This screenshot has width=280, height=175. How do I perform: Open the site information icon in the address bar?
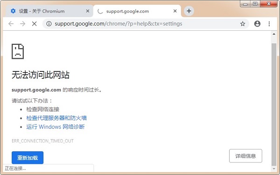49,24
